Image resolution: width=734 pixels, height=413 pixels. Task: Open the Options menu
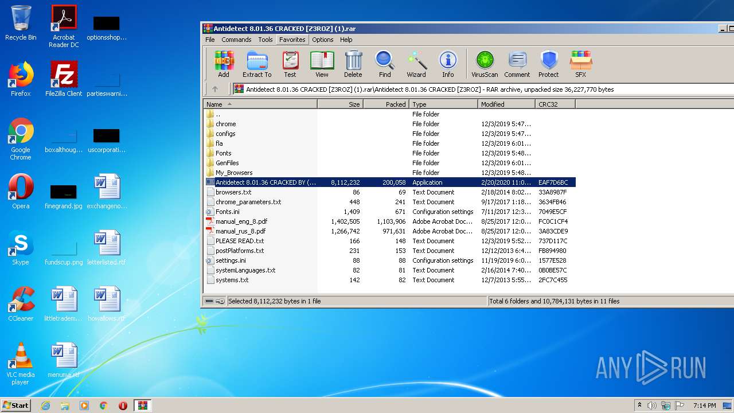pos(323,40)
